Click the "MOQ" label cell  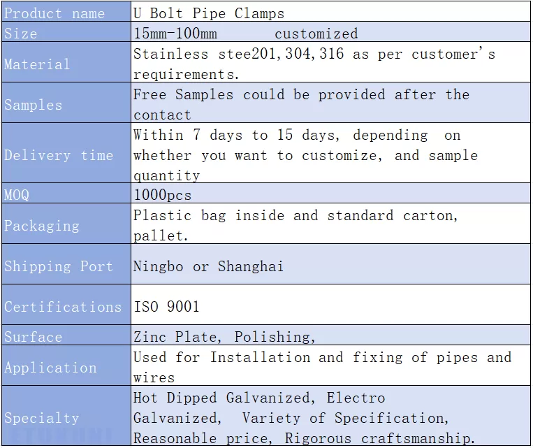[x=66, y=195]
